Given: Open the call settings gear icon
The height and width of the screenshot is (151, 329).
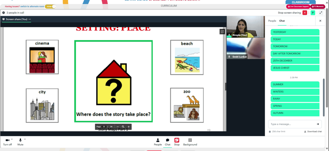Looking at the screenshot, I should (x=4, y=13).
